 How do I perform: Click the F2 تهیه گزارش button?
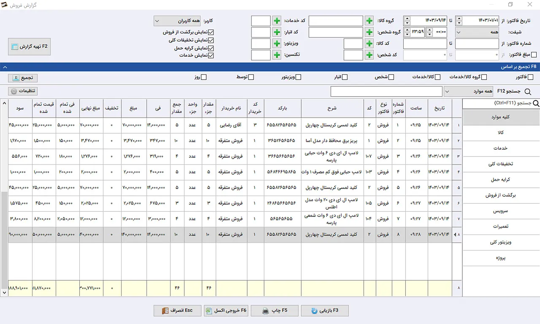click(x=30, y=46)
